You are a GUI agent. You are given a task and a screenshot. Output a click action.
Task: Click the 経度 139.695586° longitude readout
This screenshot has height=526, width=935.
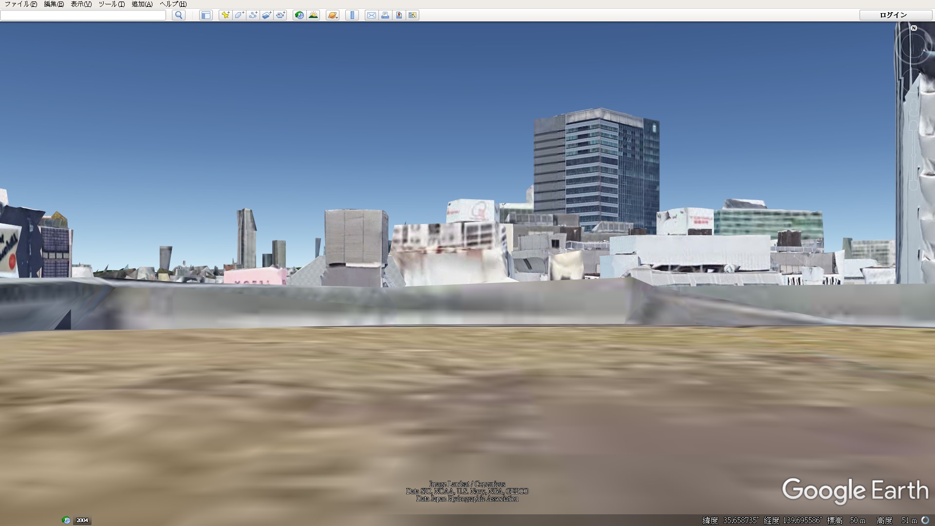coord(793,520)
